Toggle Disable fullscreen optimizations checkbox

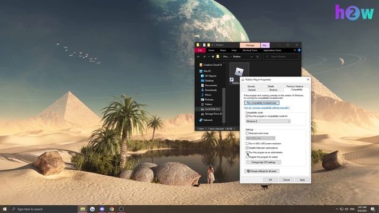point(247,148)
